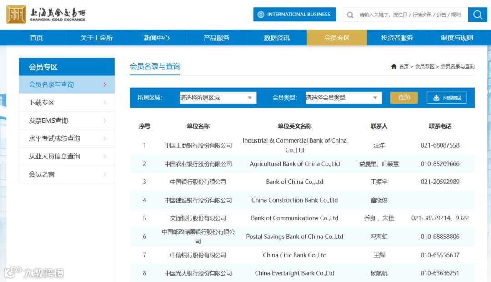Click phone number 010-85209666
The image size is (491, 282).
pos(440,164)
